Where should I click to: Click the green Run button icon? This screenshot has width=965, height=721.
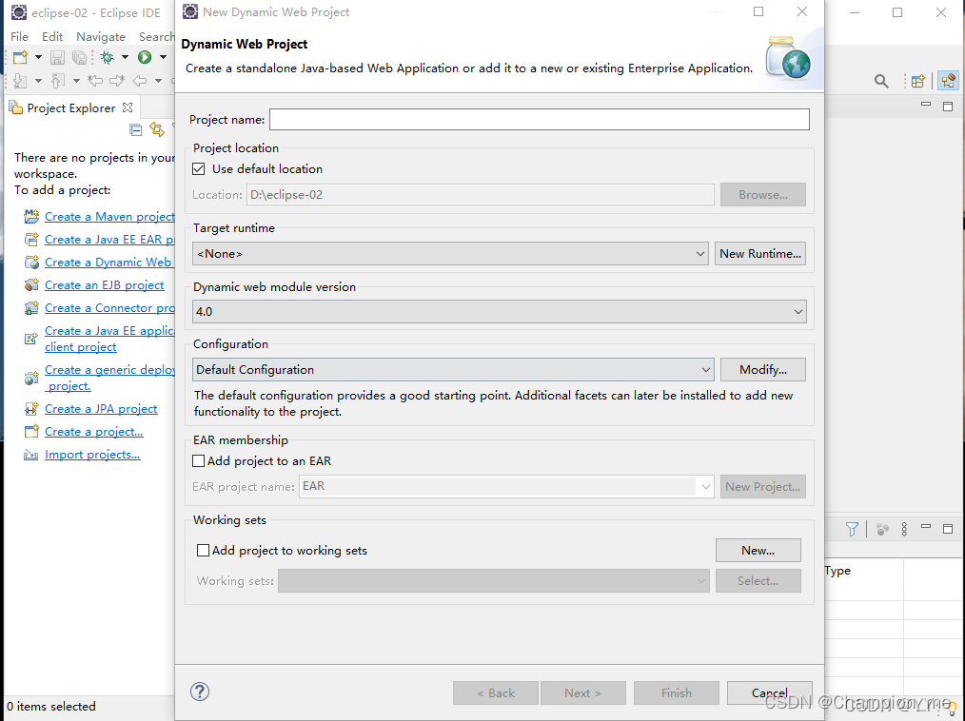click(145, 57)
